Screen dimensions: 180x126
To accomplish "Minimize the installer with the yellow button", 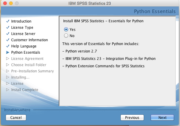I will point(10,4).
